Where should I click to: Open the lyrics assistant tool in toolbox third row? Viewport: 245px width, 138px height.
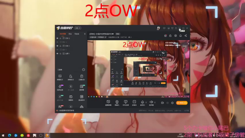click(x=81, y=98)
